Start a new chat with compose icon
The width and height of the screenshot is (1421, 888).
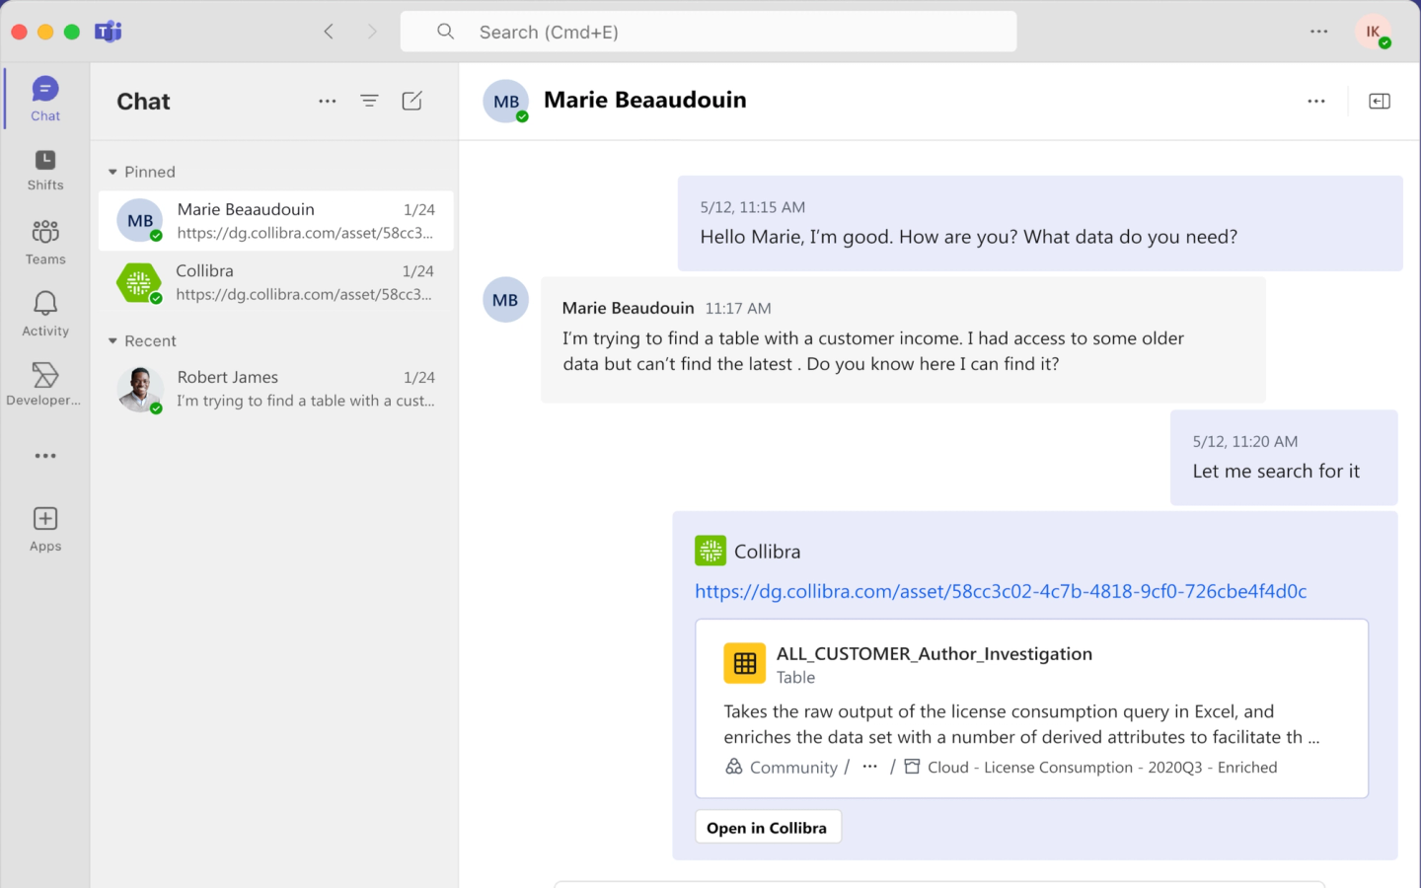[x=411, y=101]
